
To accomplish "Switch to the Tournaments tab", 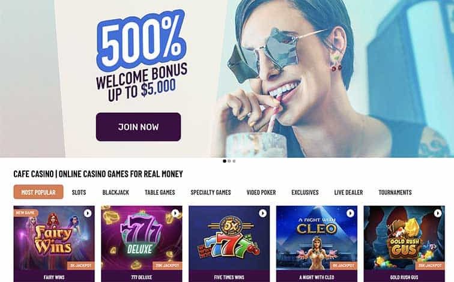I will (395, 193).
